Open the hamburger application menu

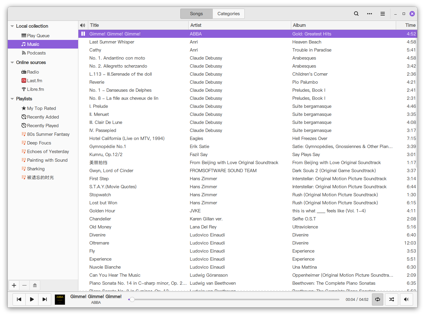point(383,14)
